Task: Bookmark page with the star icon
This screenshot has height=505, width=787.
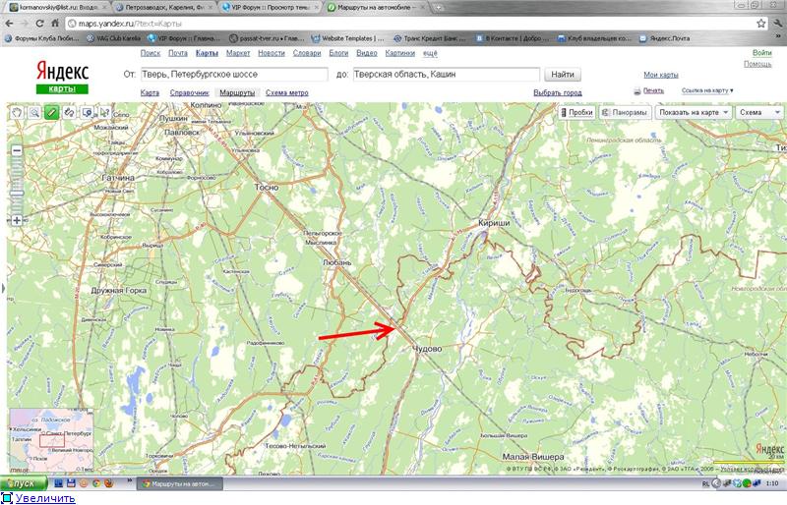Action: pyautogui.click(x=760, y=24)
